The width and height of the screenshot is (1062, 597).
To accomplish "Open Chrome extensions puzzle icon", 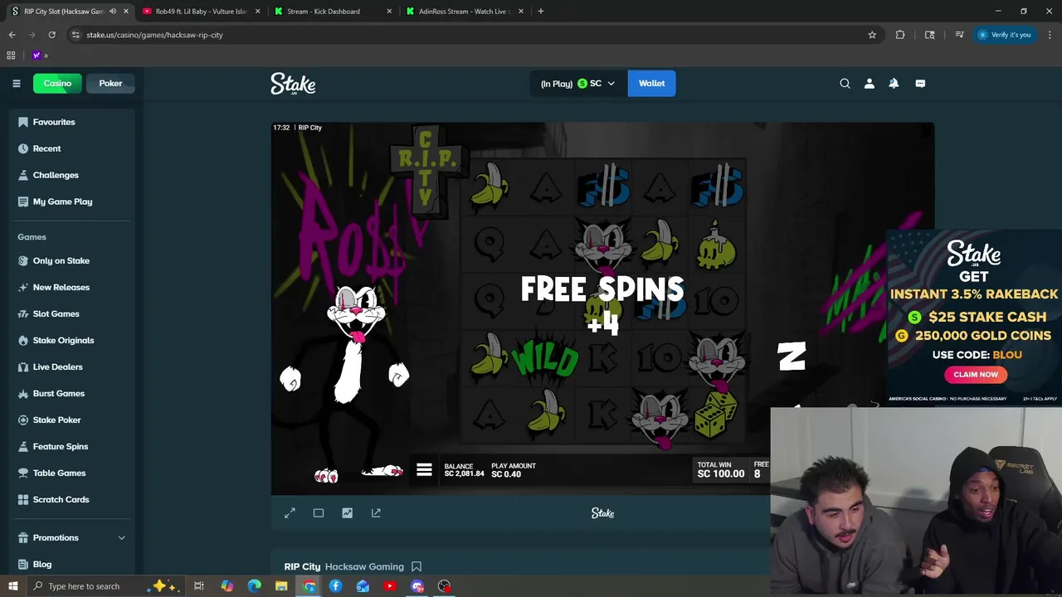I will click(x=900, y=35).
